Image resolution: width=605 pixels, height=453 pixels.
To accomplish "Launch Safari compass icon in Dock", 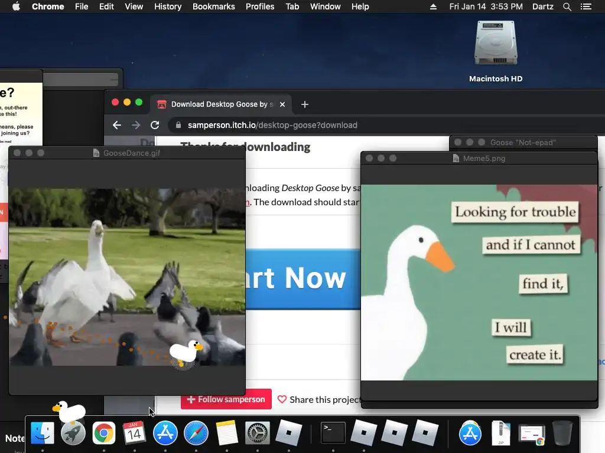I will pos(196,433).
